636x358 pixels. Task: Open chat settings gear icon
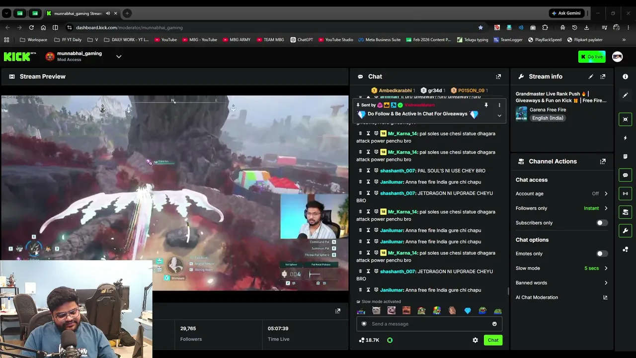(x=475, y=340)
